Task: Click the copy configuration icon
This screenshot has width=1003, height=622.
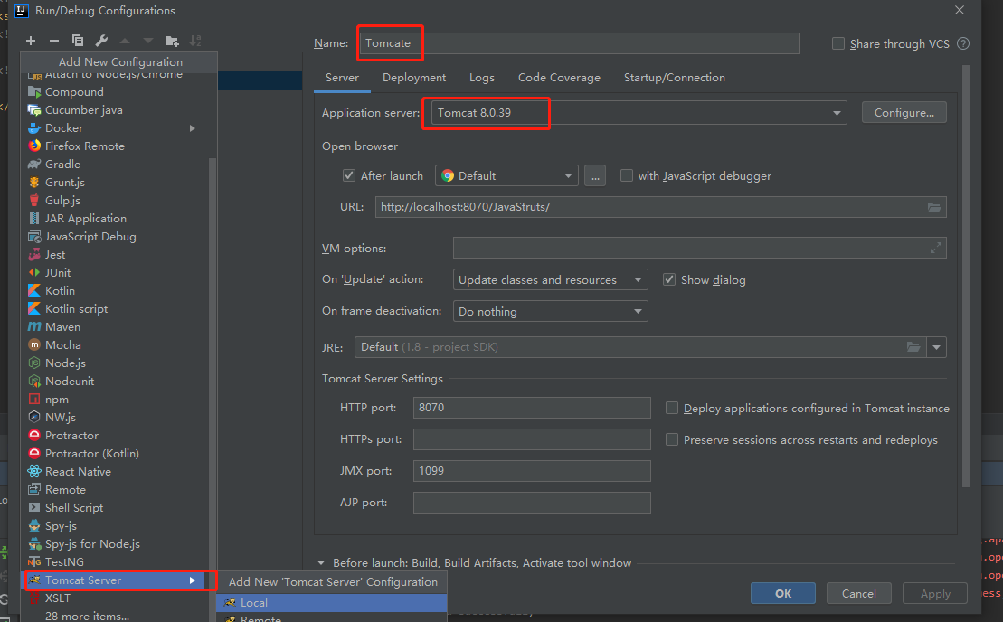Action: click(x=78, y=41)
